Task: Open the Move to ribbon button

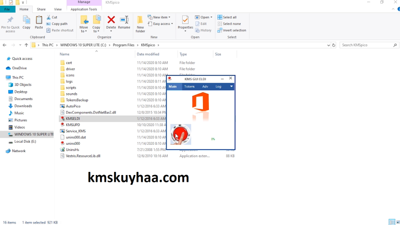Action: [84, 24]
